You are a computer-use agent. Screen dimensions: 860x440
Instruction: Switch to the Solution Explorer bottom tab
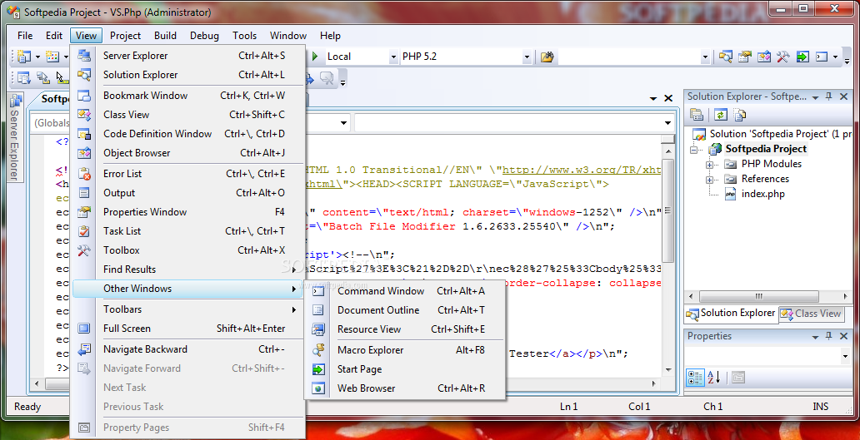(731, 314)
